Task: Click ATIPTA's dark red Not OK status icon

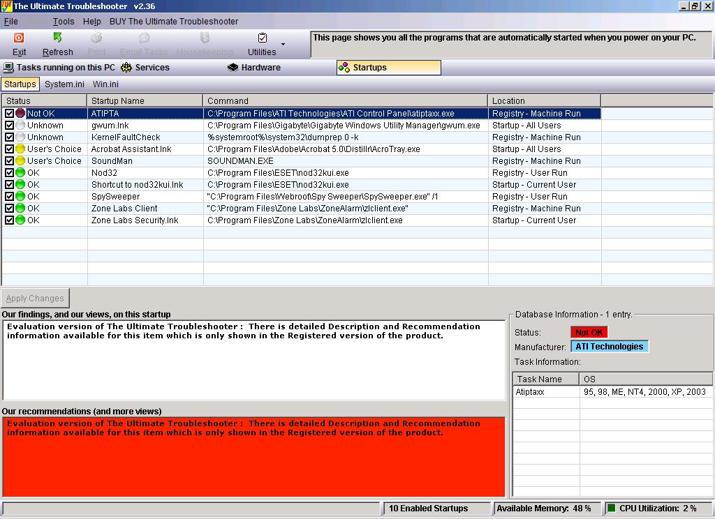Action: 20,113
